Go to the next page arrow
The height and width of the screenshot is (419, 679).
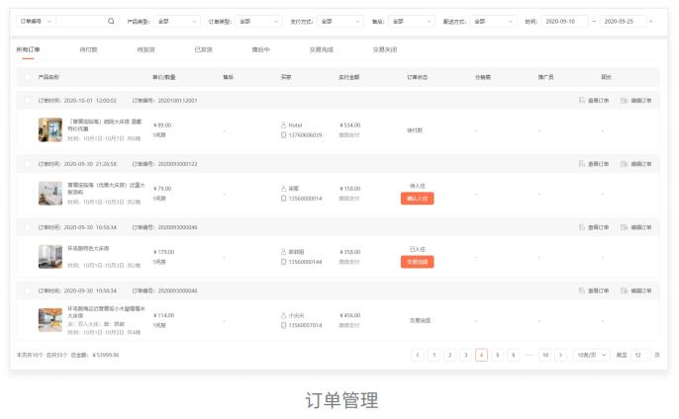(560, 355)
